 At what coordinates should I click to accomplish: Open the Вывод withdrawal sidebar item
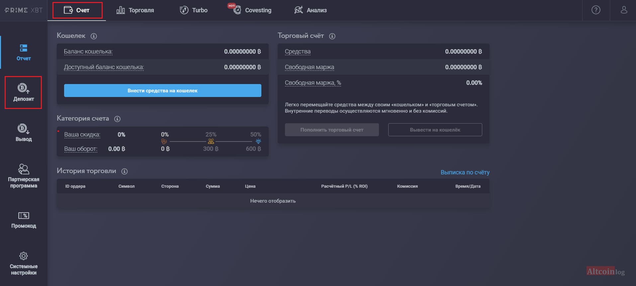pyautogui.click(x=24, y=133)
